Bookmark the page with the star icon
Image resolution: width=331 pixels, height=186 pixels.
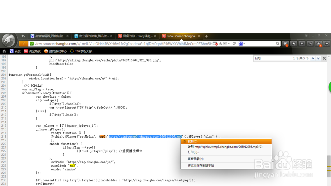coord(220,44)
